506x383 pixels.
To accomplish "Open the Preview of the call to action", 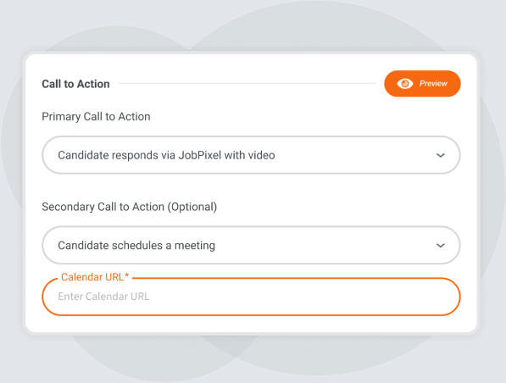I will [x=422, y=84].
